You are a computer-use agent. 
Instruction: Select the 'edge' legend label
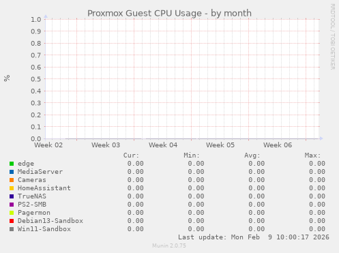[26, 164]
